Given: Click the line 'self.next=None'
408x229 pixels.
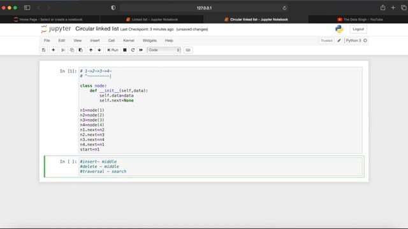Looking at the screenshot, I should (117, 101).
